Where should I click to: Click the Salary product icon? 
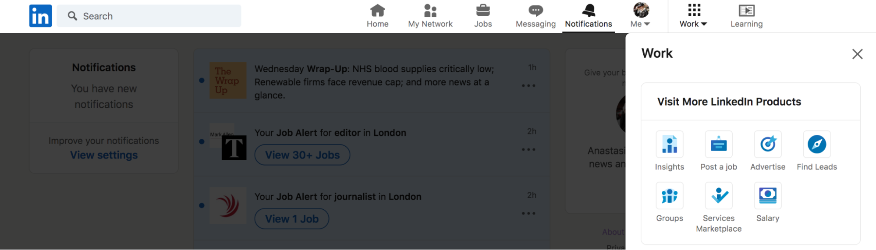point(768,195)
